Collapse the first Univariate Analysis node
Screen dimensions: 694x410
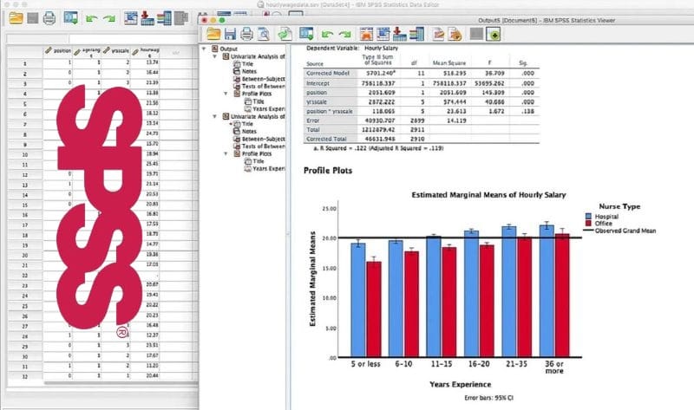pyautogui.click(x=214, y=56)
